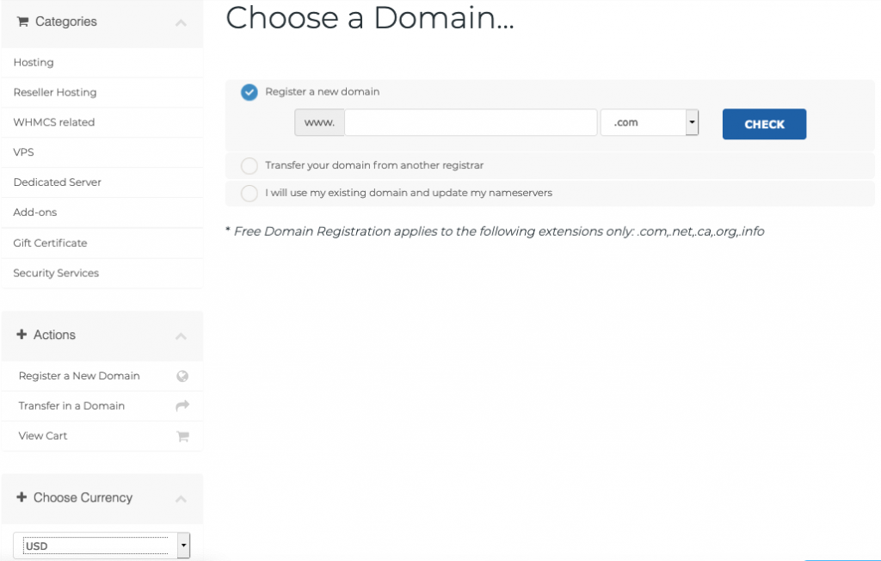Click the www. prefix label

pyautogui.click(x=320, y=122)
